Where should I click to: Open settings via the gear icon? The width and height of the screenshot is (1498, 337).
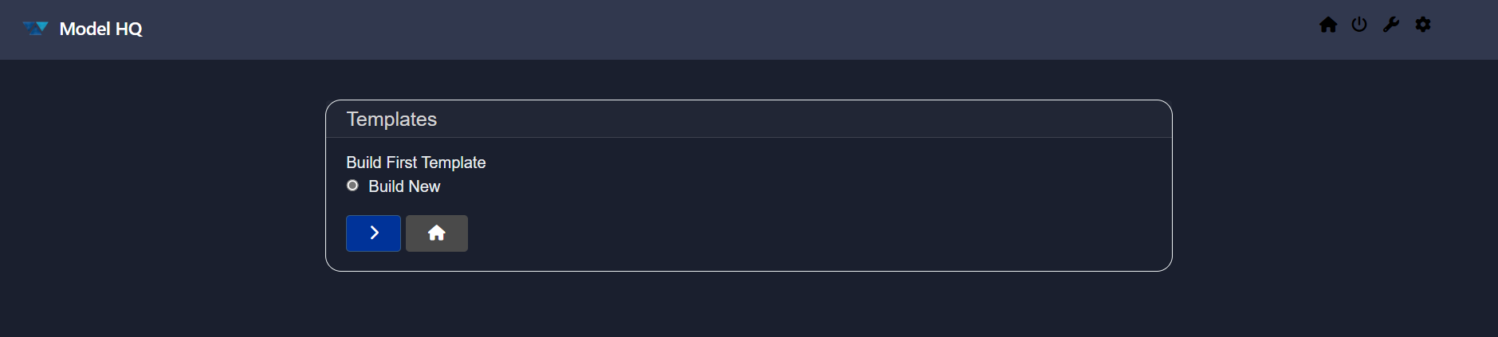(1423, 25)
